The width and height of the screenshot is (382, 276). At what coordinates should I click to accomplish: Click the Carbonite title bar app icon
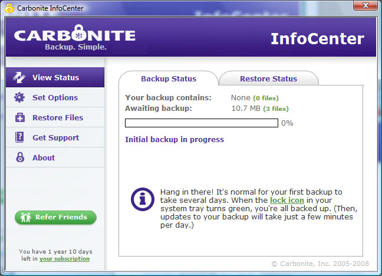coord(9,8)
